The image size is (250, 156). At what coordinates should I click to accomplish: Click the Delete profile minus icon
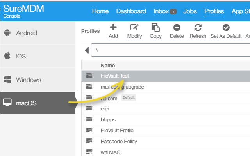click(x=177, y=28)
